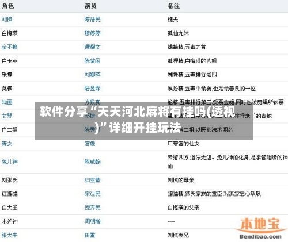The image size is (288, 242).
Task: Open the 文琴 character link
Action: pos(7,116)
